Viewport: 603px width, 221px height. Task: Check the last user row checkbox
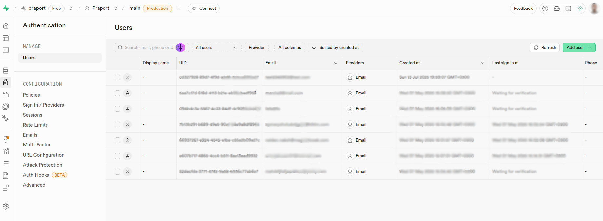117,172
